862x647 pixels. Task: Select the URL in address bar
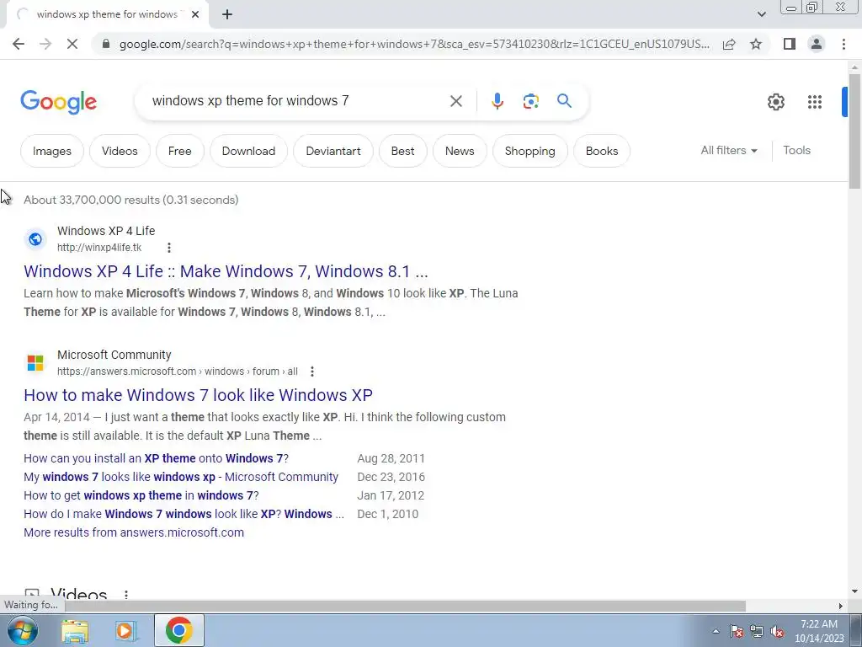click(x=413, y=44)
